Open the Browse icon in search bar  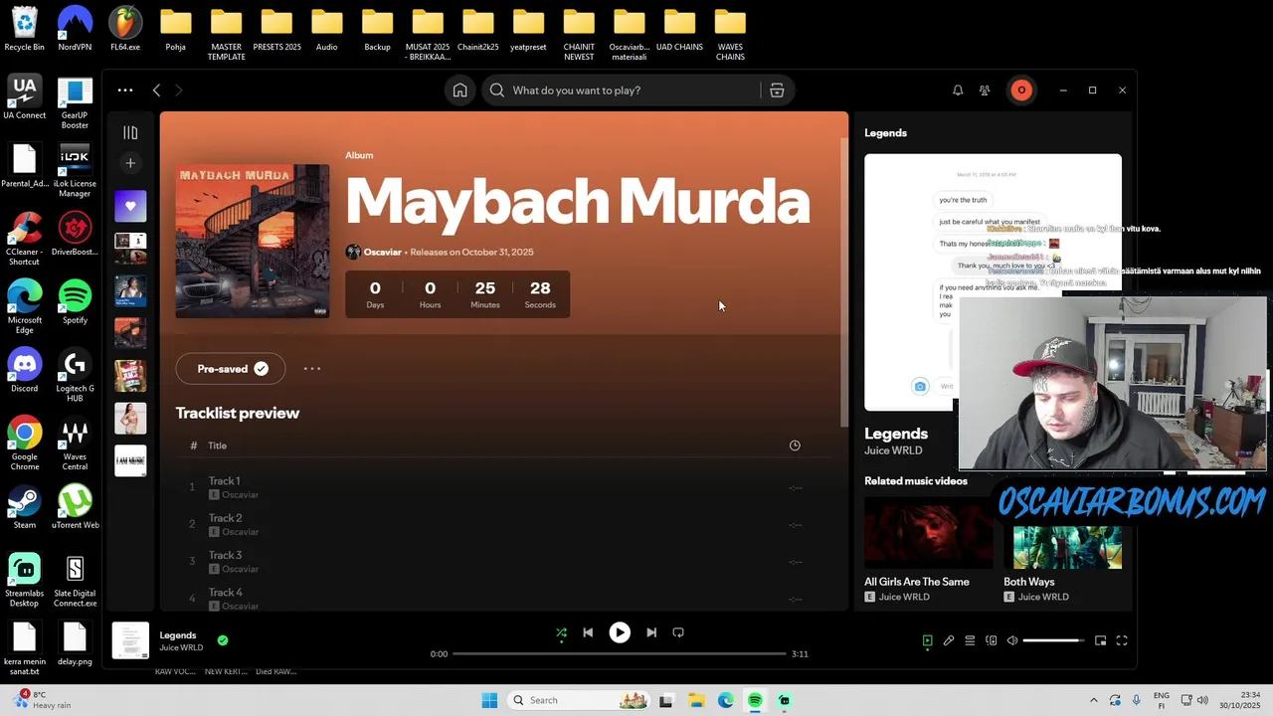777,90
